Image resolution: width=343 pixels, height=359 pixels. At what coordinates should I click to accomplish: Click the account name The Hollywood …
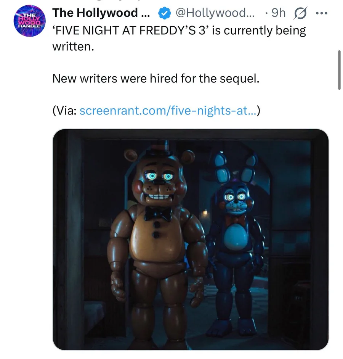[x=101, y=13]
